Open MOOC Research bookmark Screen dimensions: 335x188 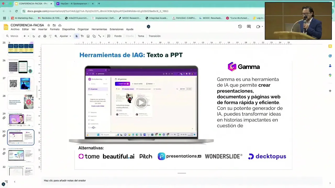[x=130, y=18]
